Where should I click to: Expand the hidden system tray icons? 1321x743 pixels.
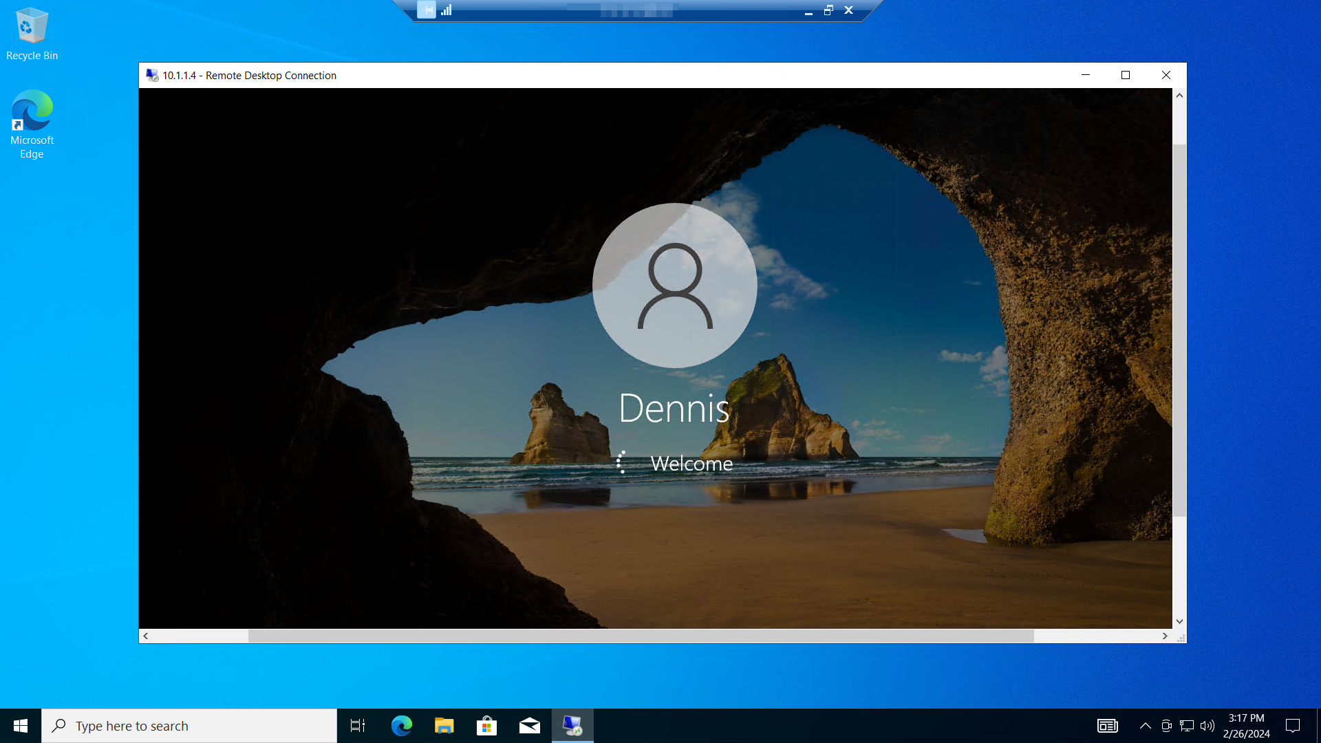pyautogui.click(x=1145, y=726)
